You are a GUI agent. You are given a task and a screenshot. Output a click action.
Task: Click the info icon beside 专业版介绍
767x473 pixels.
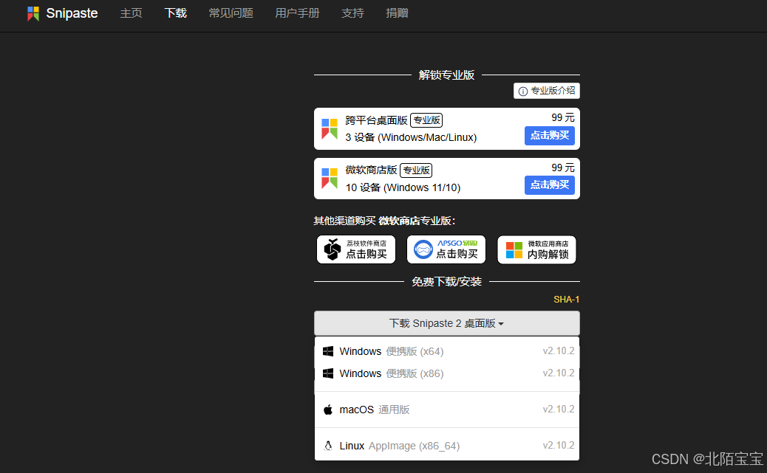[523, 92]
